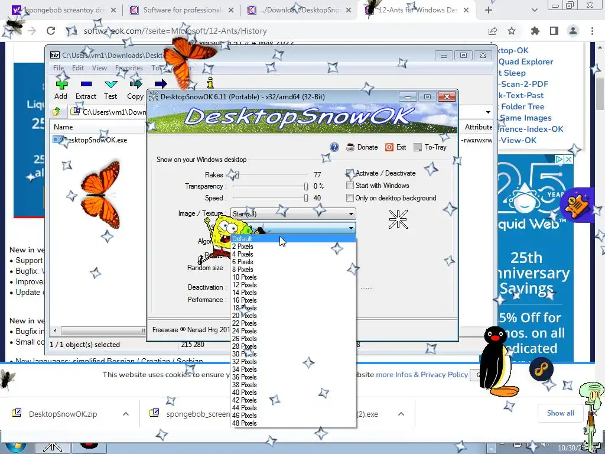Open 7-Zip address path dropdown arrow
Screen dimensions: 605x454
488,112
